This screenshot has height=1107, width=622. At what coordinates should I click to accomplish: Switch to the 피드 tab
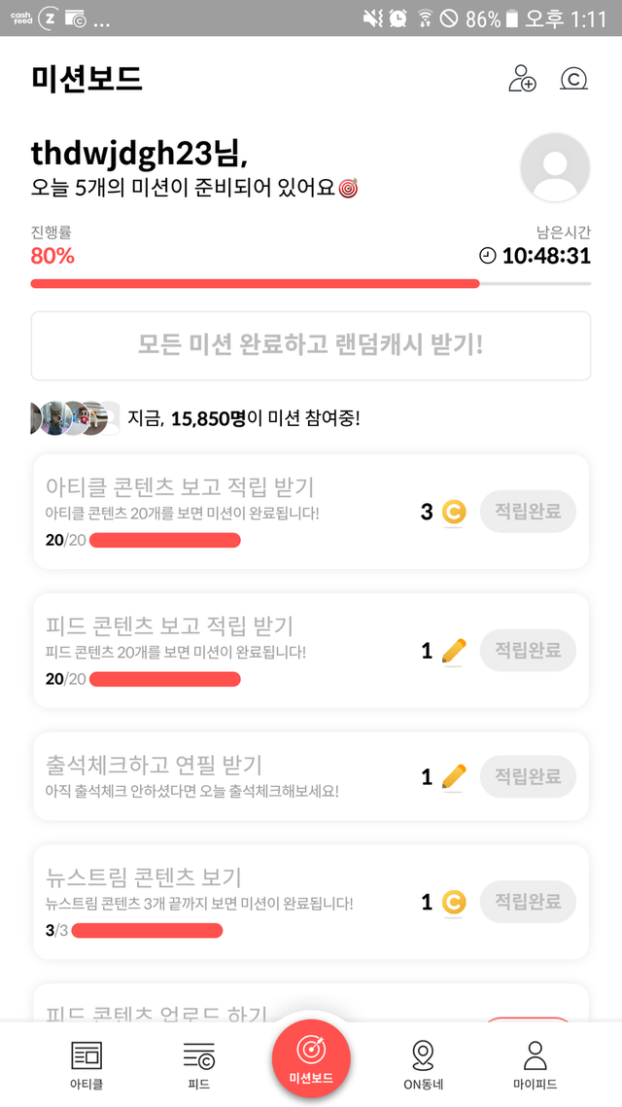coord(198,1063)
